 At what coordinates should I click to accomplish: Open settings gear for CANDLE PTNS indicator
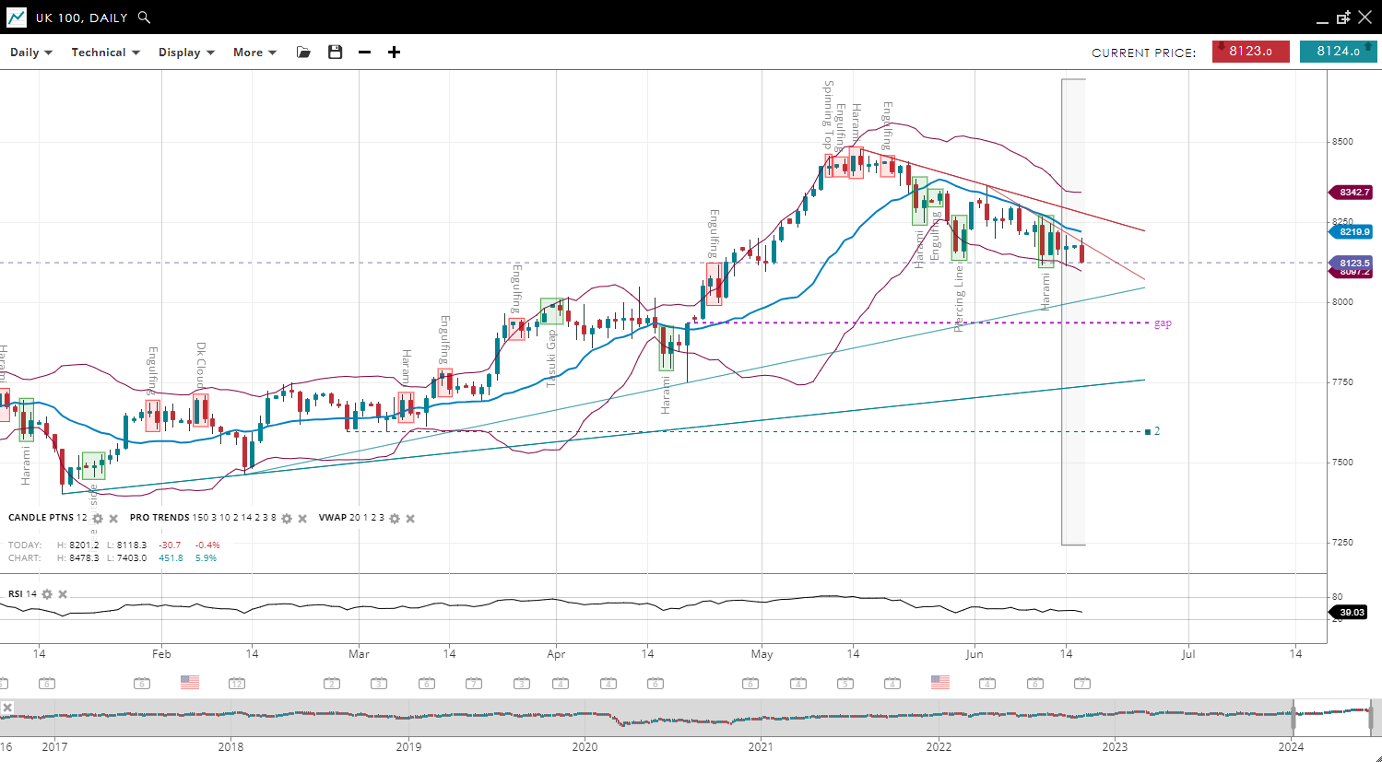[98, 519]
